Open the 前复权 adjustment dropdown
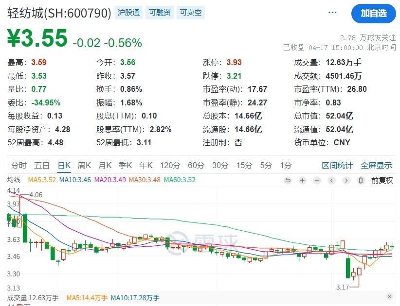 point(382,181)
